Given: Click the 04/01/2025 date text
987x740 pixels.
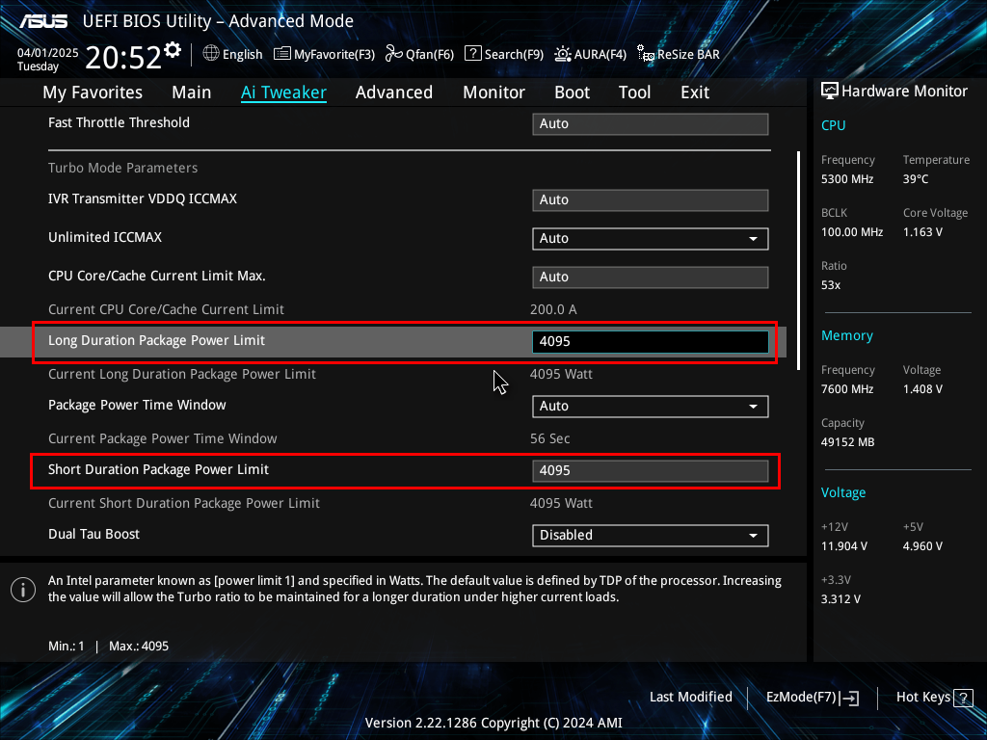Looking at the screenshot, I should [x=48, y=53].
